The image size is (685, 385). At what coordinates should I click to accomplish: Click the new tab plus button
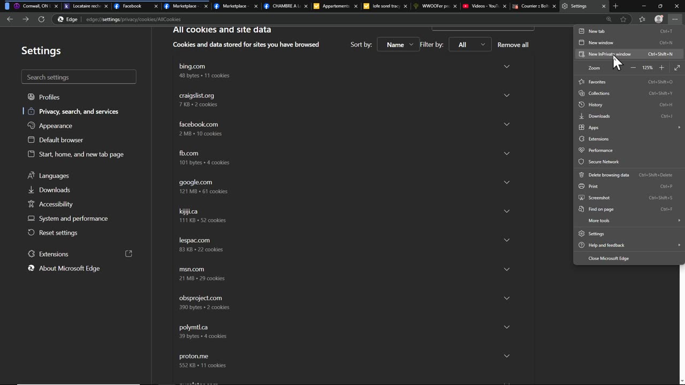[615, 6]
